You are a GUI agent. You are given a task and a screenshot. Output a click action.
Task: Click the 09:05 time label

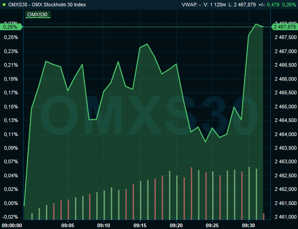click(x=68, y=225)
